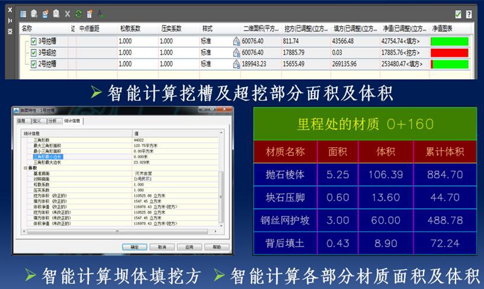Click the X delete icon in the toolbar

[x=67, y=14]
